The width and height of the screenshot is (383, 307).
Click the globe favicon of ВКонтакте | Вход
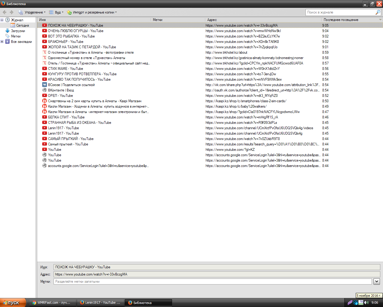pos(45,90)
